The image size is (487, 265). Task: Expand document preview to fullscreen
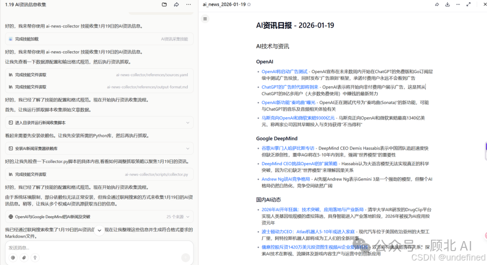click(x=469, y=5)
